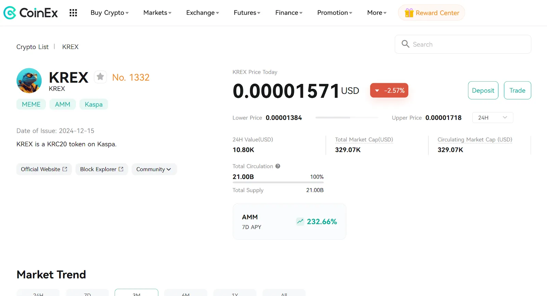Click the Total Market Cap(USD) label
This screenshot has height=296, width=547.
click(x=364, y=140)
